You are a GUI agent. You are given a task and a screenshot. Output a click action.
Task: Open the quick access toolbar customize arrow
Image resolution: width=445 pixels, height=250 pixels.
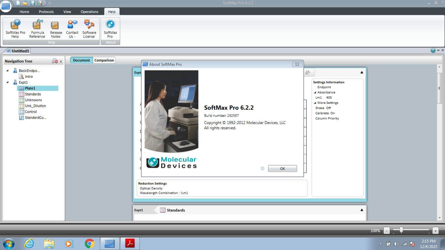(50, 3)
